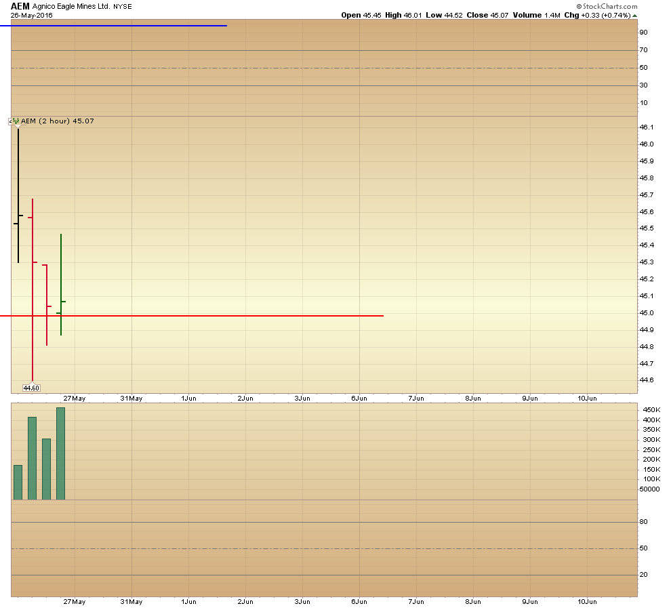Click the 100K volume axis label
Viewport: 671px width, 608px height.
pos(651,479)
